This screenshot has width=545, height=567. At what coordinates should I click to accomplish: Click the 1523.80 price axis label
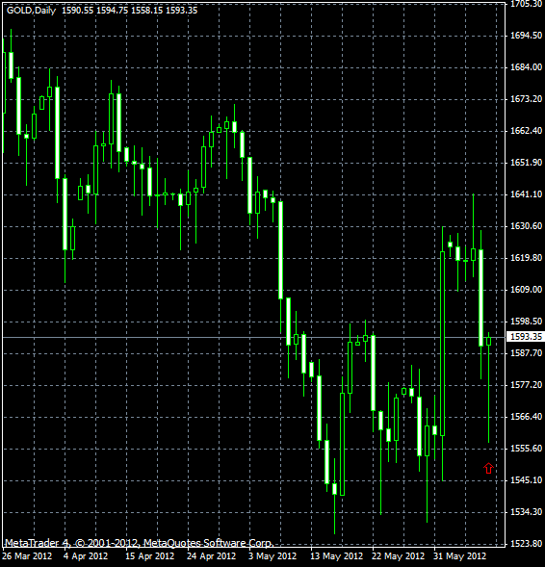526,544
